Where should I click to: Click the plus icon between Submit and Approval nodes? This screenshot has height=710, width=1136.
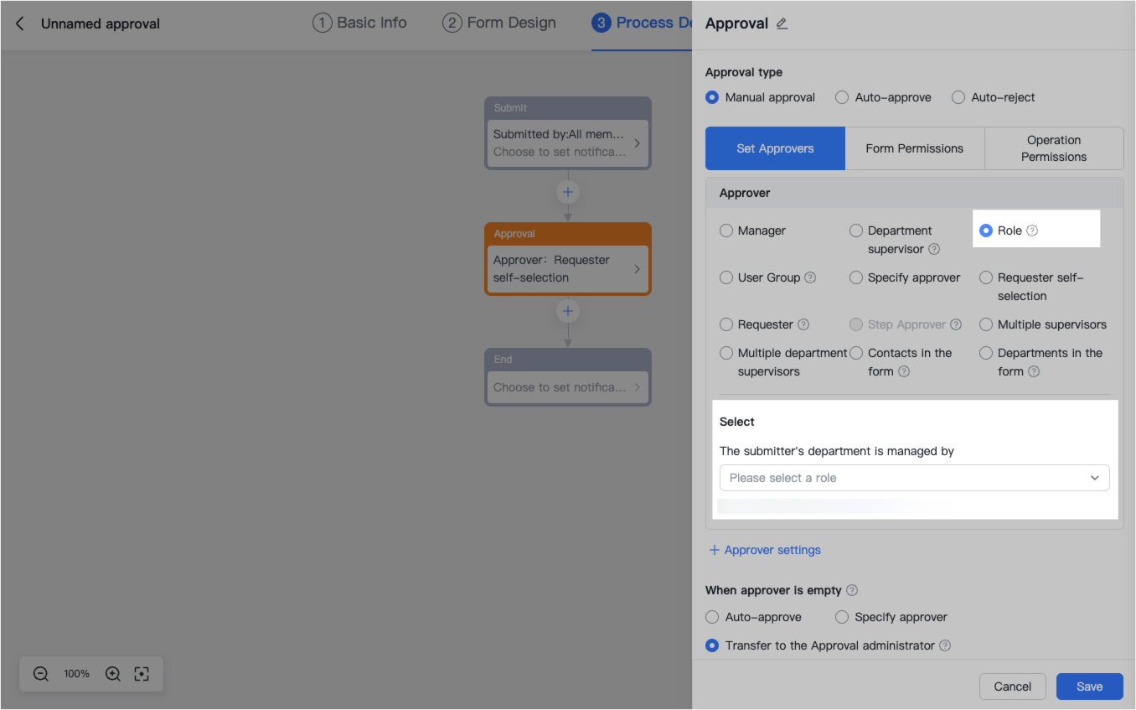click(x=567, y=191)
